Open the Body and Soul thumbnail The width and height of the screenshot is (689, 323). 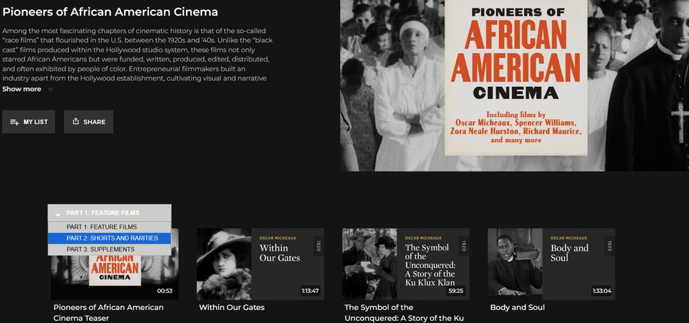pos(551,264)
